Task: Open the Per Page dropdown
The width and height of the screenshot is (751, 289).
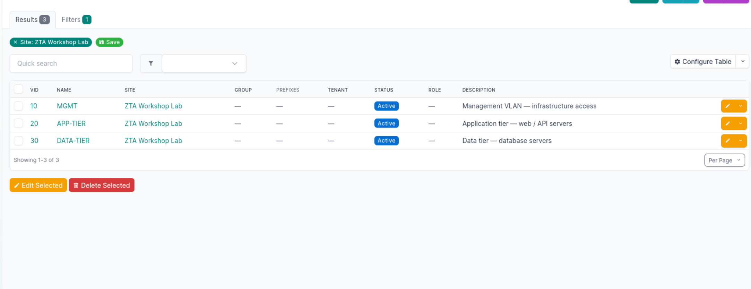Action: 724,160
